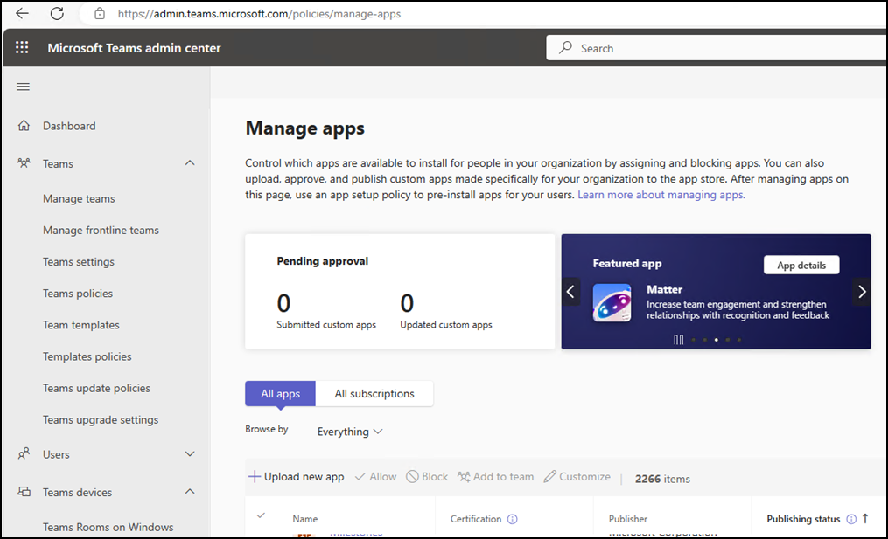This screenshot has height=539, width=888.
Task: Click the App details button
Action: [x=801, y=266]
